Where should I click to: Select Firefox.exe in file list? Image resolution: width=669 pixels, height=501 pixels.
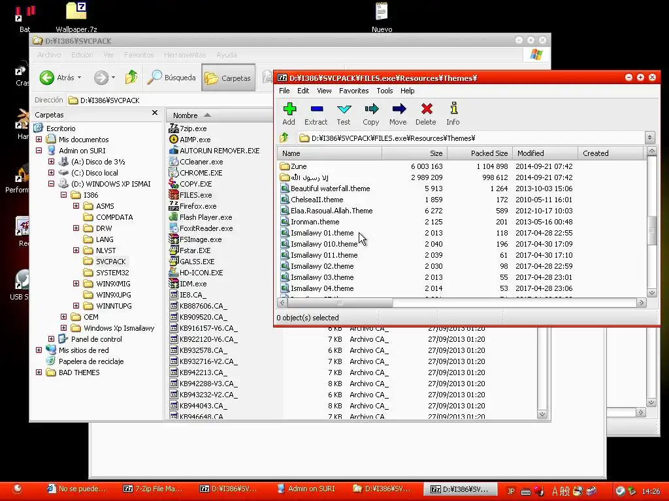[193, 205]
